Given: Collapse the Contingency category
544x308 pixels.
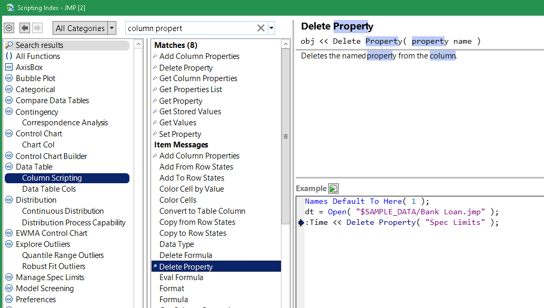Looking at the screenshot, I should [9, 112].
